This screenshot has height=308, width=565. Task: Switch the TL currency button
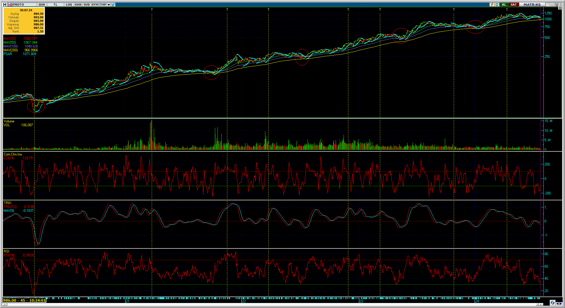pyautogui.click(x=55, y=4)
